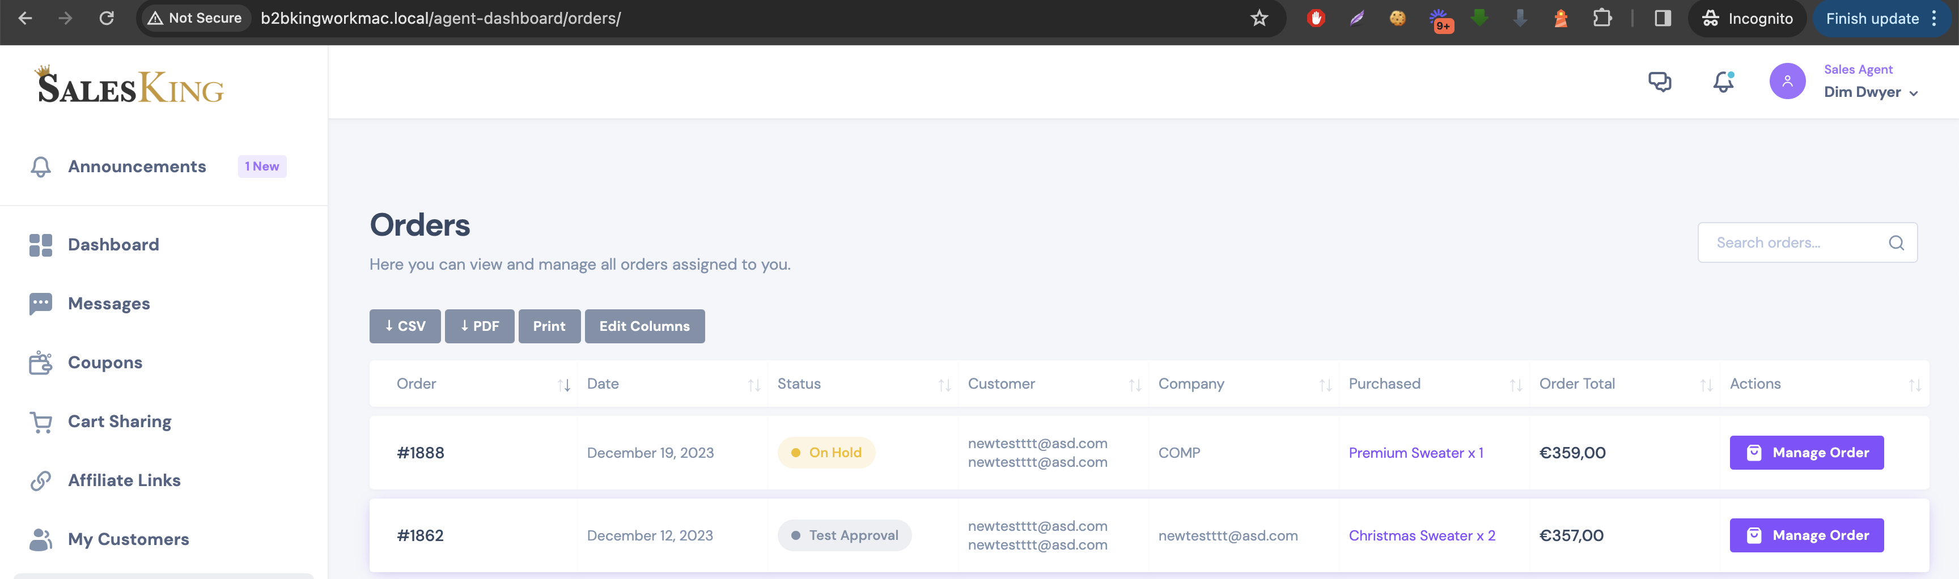This screenshot has height=579, width=1959.
Task: Click the Print button
Action: click(549, 326)
